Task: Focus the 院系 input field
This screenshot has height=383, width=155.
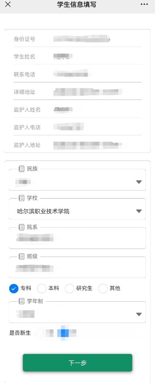Action: click(x=77, y=238)
